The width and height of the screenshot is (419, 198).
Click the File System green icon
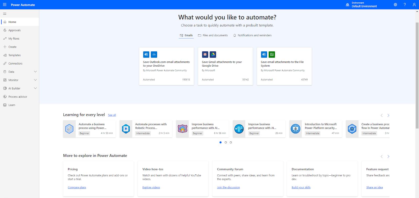pos(272,55)
